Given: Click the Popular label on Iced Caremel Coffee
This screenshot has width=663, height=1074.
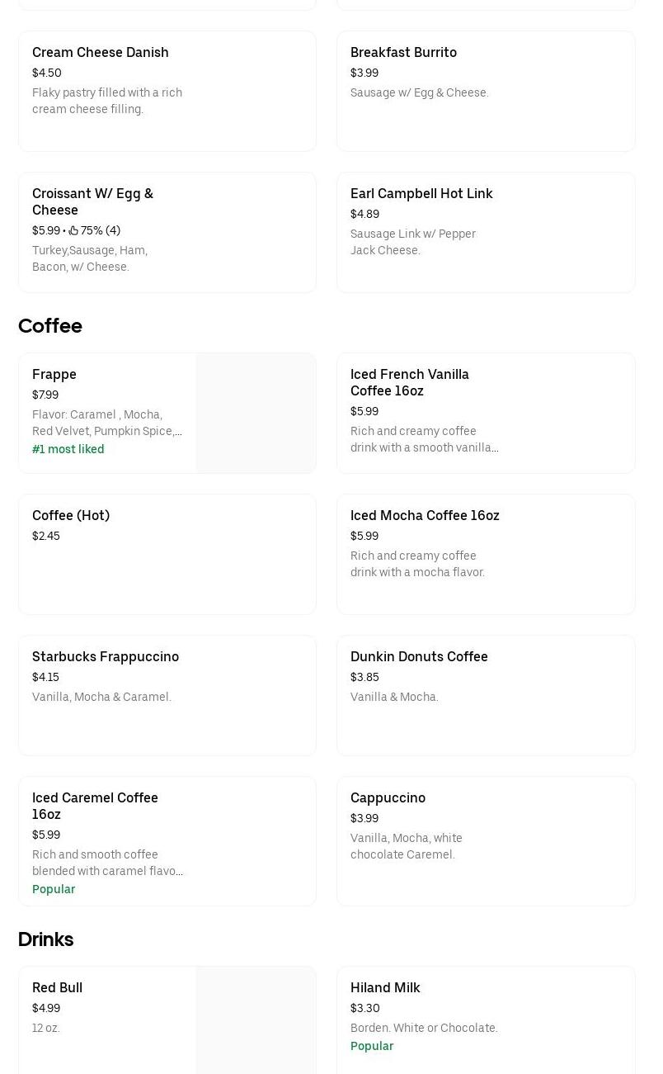Looking at the screenshot, I should (x=54, y=889).
